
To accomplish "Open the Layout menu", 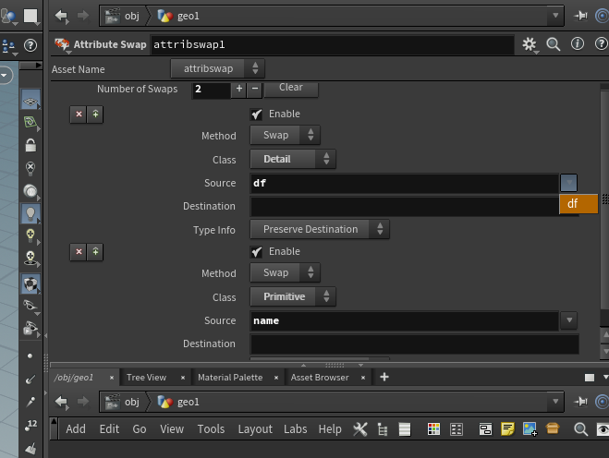I will click(x=255, y=429).
